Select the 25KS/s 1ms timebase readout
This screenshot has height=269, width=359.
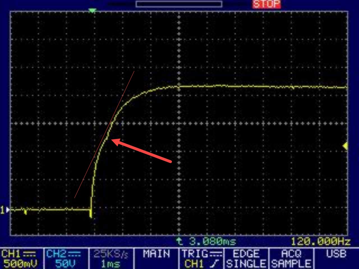111,259
